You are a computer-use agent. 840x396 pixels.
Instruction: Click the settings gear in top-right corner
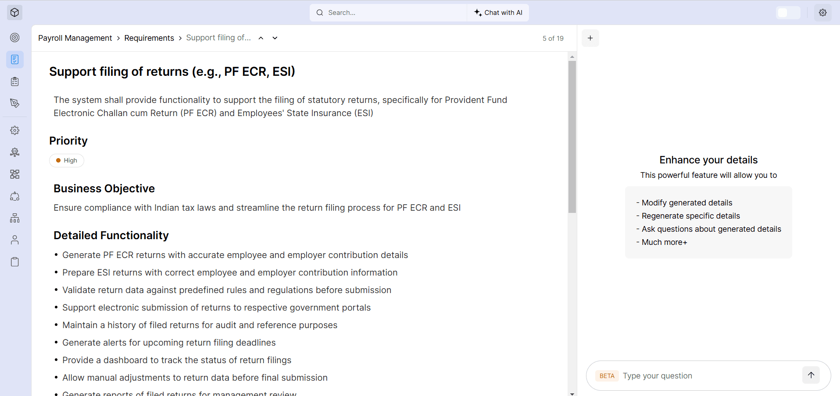tap(822, 13)
